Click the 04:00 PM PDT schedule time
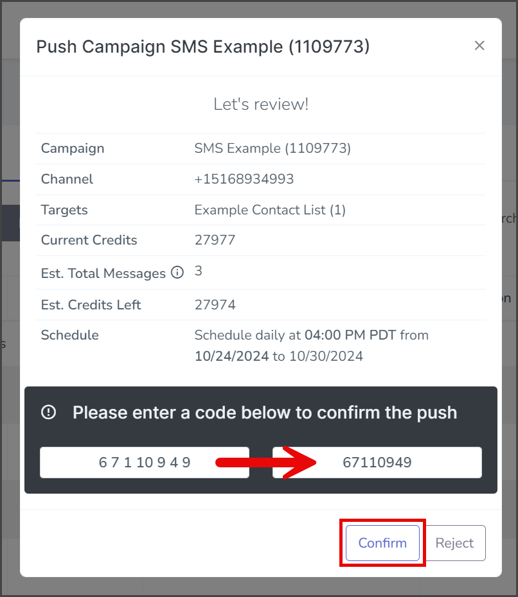Viewport: 518px width, 597px height. pos(350,335)
